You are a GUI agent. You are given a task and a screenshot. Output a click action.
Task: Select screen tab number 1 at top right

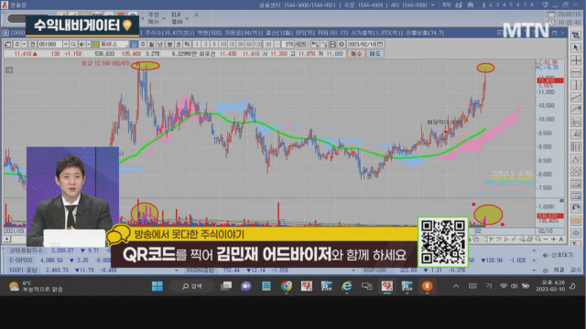[x=483, y=5]
